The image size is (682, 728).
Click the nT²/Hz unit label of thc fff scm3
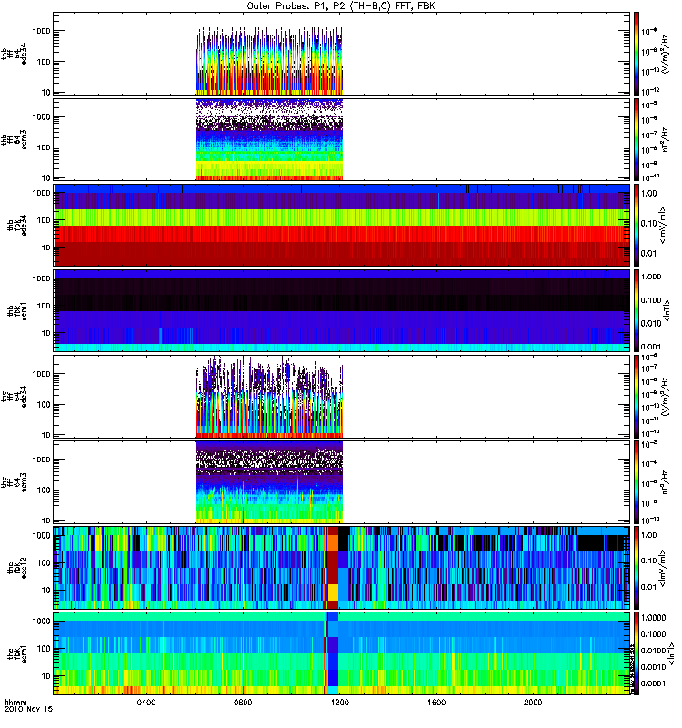coord(666,482)
